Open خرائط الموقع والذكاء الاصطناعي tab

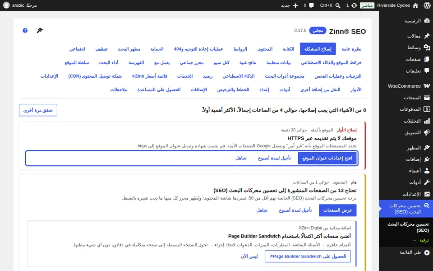coord(331,62)
